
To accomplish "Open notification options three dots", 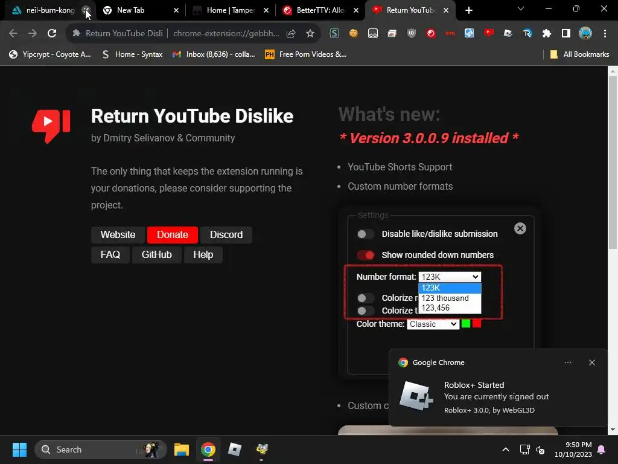I will [x=568, y=362].
